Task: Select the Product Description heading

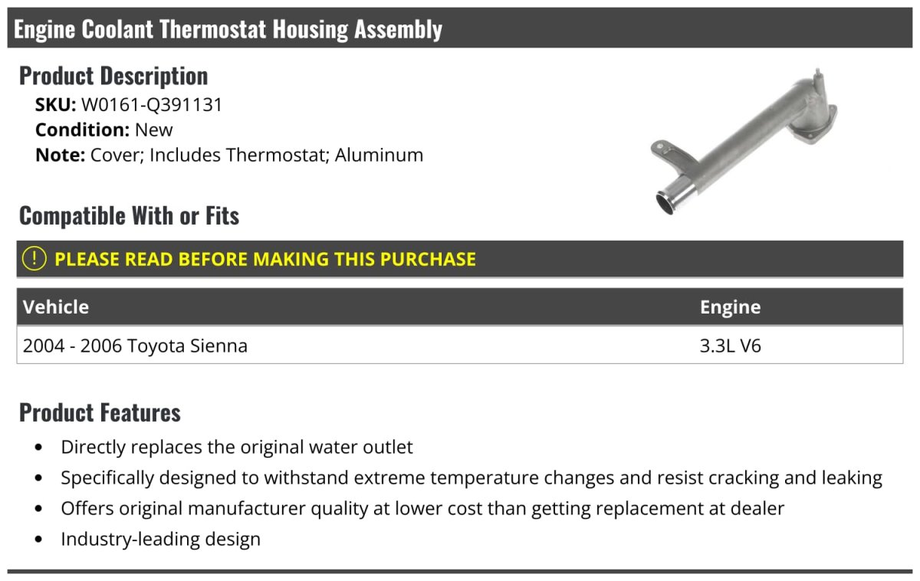Action: point(113,76)
